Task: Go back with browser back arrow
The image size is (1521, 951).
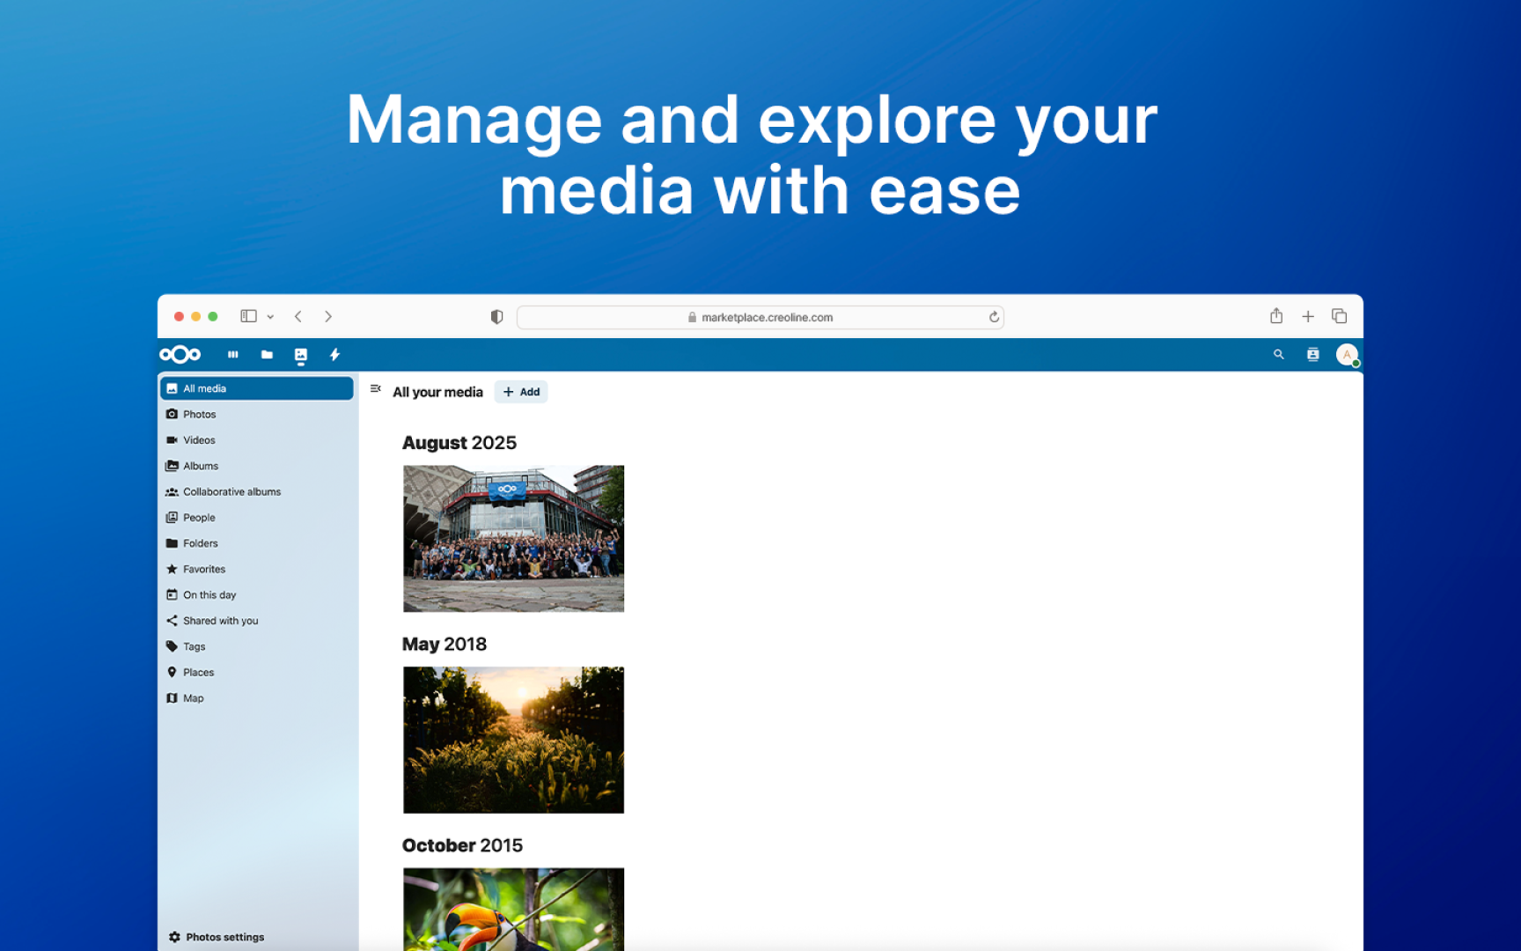Action: [x=298, y=316]
